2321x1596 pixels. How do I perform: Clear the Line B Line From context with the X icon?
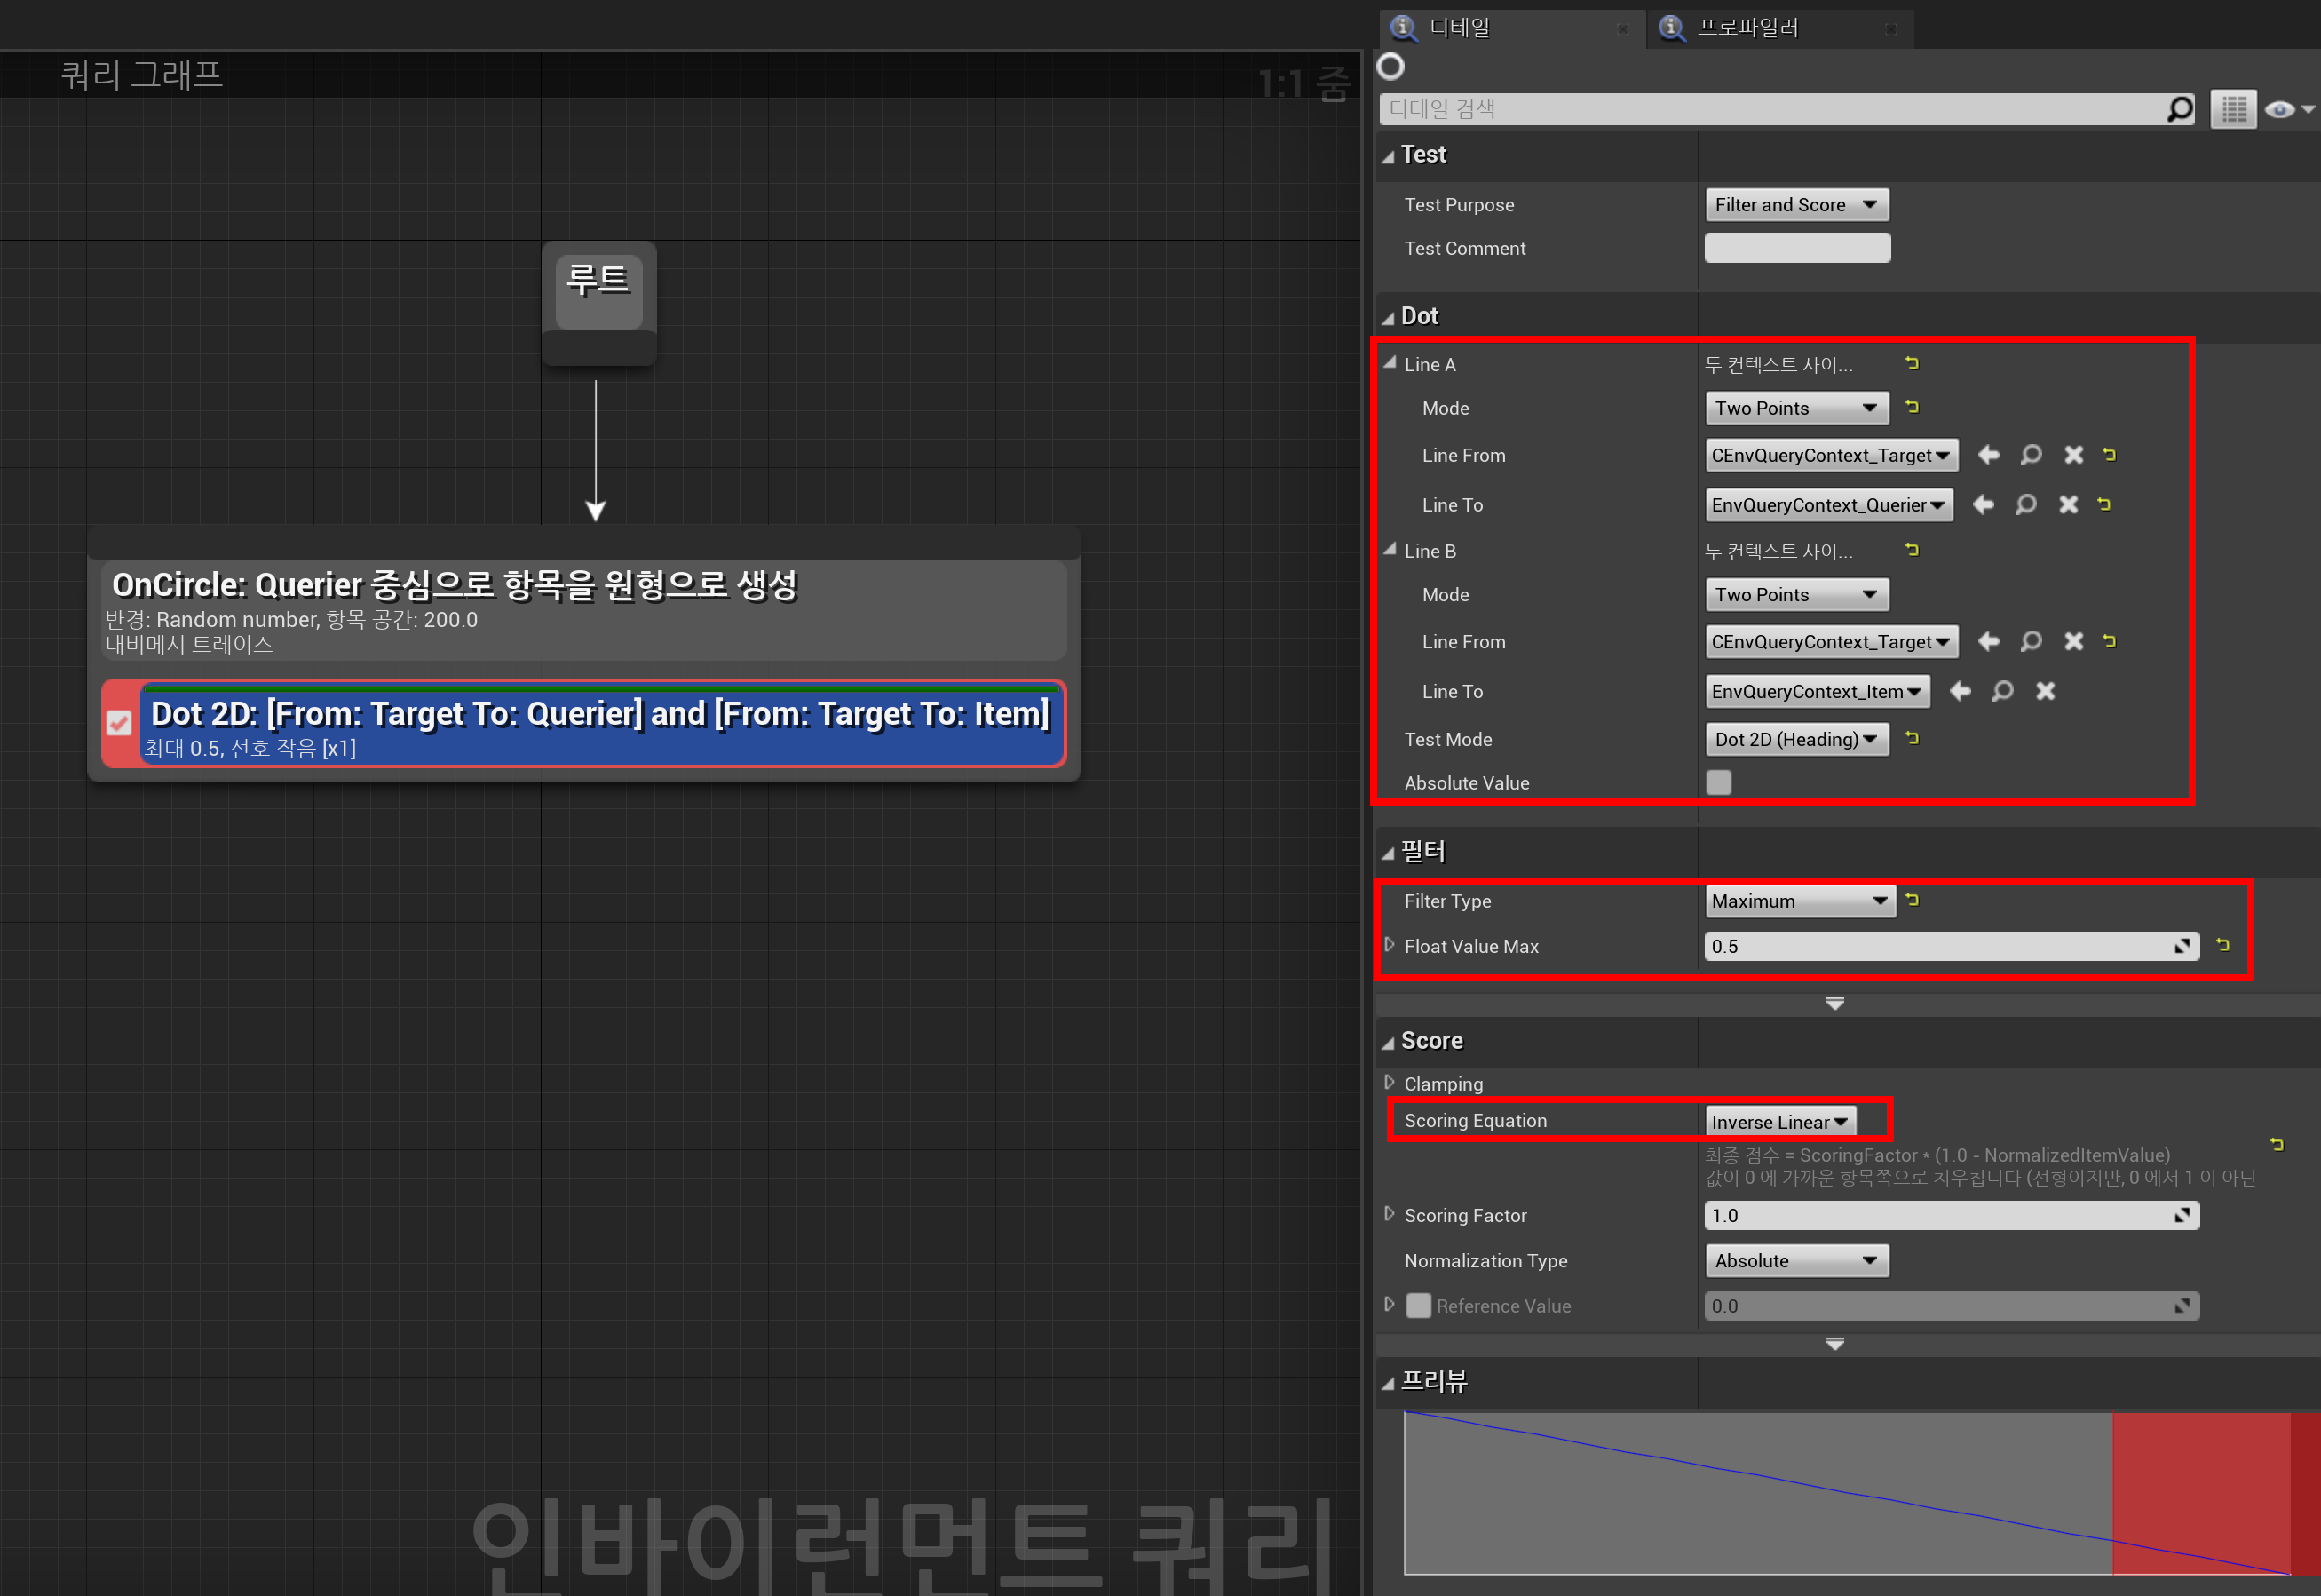click(x=2073, y=642)
